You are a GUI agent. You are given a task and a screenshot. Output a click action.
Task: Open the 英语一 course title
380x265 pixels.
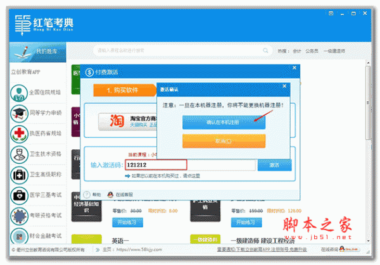120,240
